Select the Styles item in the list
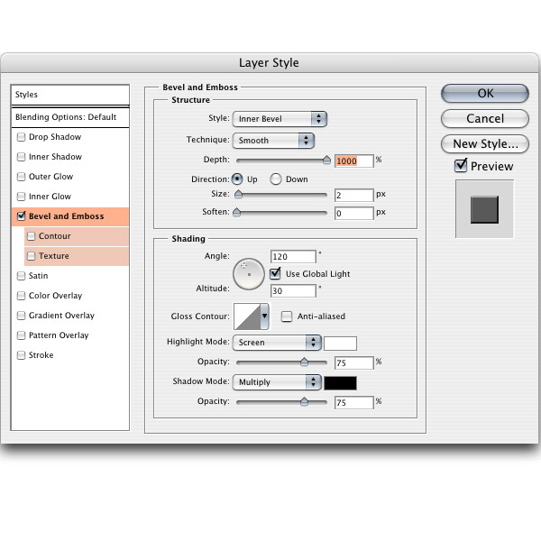 pos(70,95)
